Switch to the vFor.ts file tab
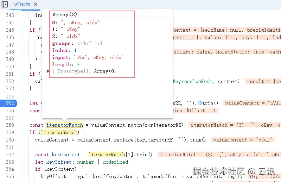The height and width of the screenshot is (182, 281). pyautogui.click(x=22, y=4)
